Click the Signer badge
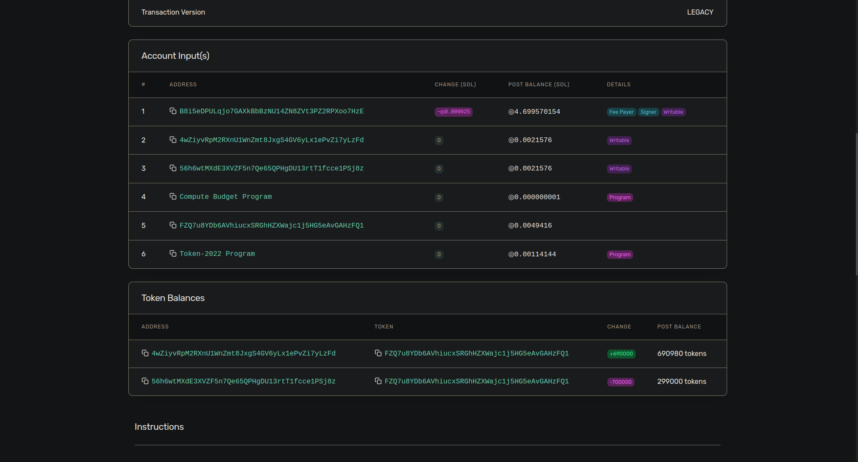Viewport: 858px width, 462px height. 649,112
